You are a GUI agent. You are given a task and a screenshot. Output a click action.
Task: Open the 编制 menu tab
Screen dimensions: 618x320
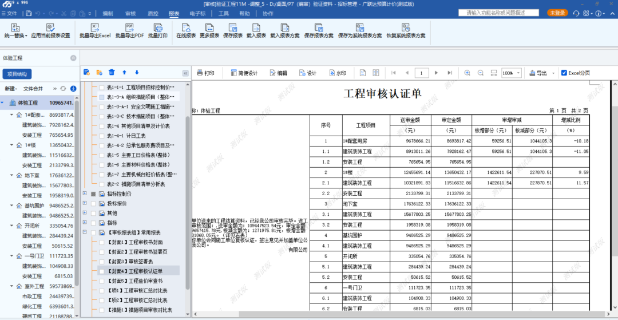[x=108, y=13]
